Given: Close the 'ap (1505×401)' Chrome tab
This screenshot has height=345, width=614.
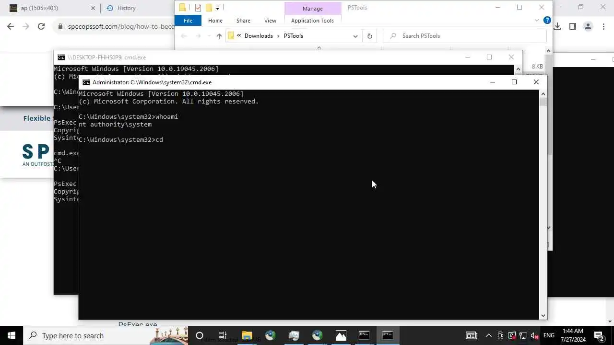Looking at the screenshot, I should (93, 8).
